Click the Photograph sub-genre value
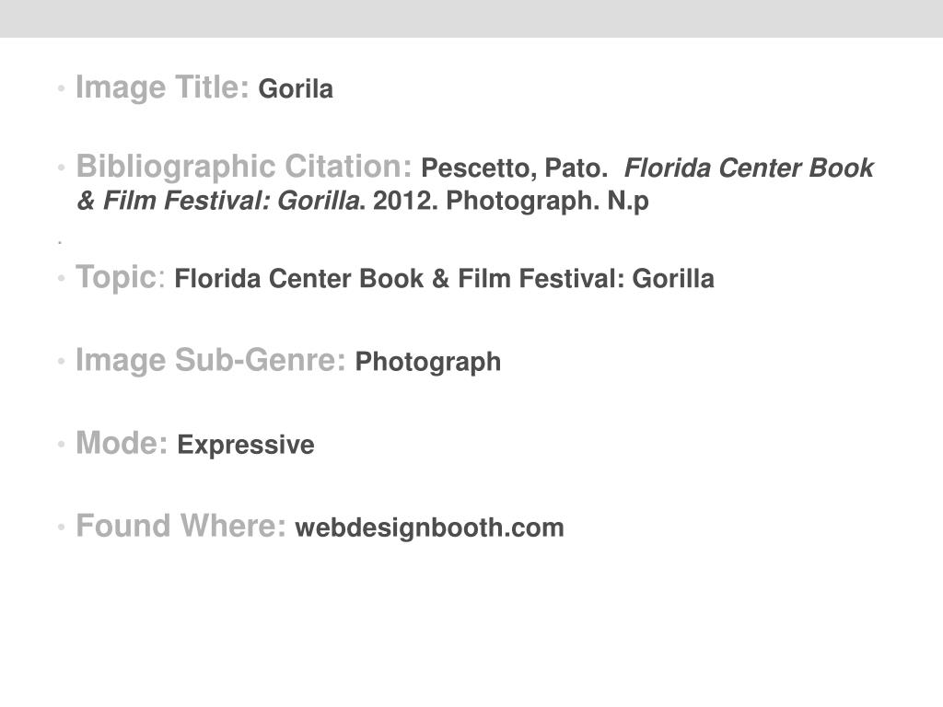943x707 pixels. (x=428, y=363)
